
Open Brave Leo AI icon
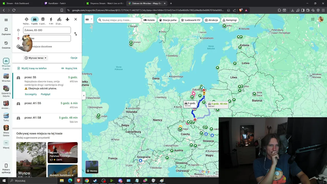tap(313, 10)
